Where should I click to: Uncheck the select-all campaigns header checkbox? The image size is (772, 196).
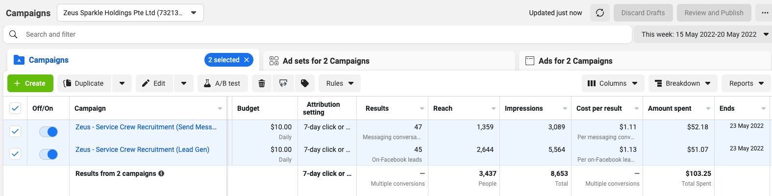15,108
